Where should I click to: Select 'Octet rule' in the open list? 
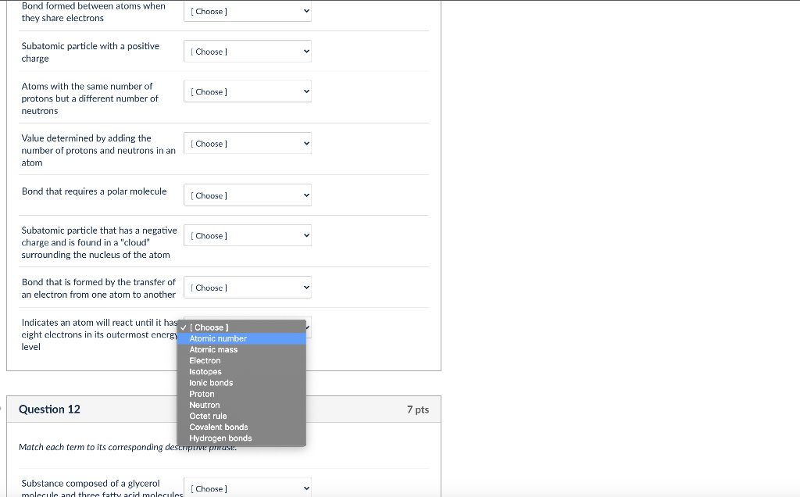pyautogui.click(x=241, y=416)
